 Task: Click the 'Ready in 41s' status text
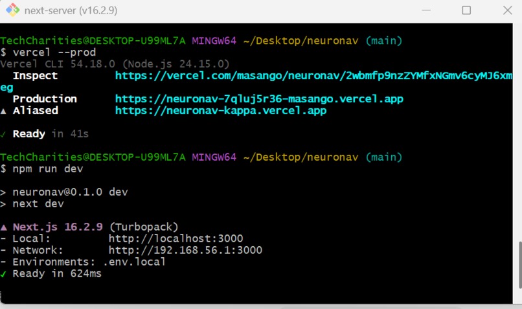coord(51,134)
